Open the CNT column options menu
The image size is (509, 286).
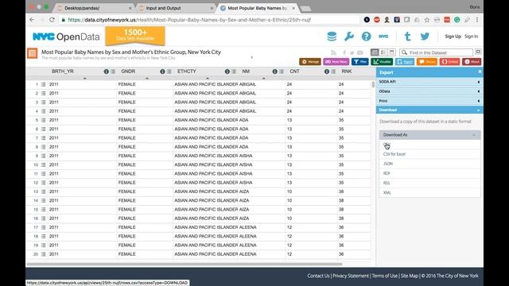[x=333, y=71]
